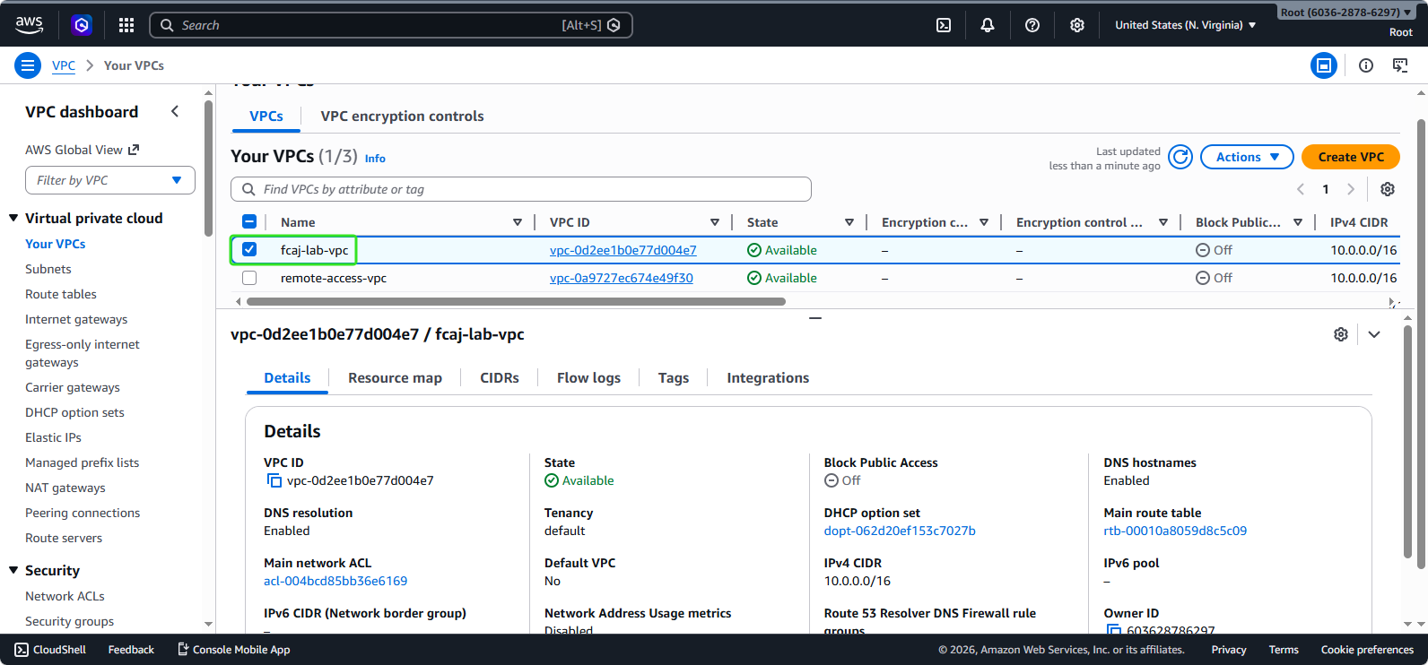Open Cookie preferences in footer
This screenshot has width=1428, height=665.
click(x=1367, y=650)
